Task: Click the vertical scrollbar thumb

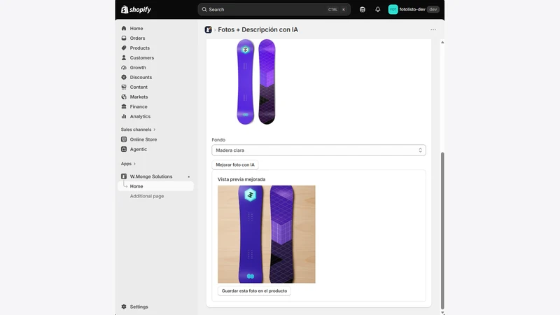Action: pyautogui.click(x=442, y=230)
